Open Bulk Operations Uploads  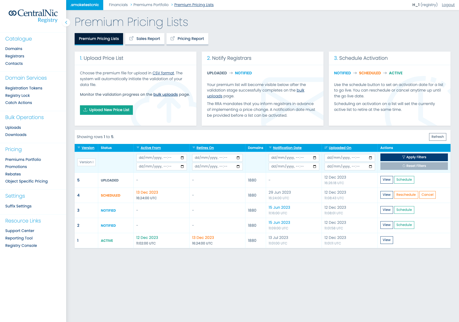(13, 128)
